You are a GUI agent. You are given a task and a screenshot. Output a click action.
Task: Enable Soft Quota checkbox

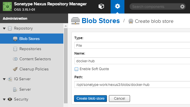pyautogui.click(x=76, y=69)
